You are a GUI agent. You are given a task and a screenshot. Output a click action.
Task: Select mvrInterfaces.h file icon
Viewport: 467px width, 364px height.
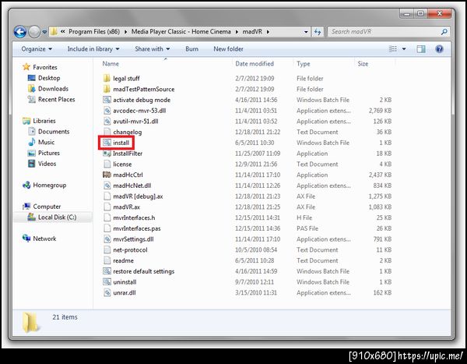[x=107, y=217]
